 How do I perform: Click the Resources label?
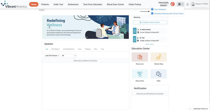pos(140,64)
